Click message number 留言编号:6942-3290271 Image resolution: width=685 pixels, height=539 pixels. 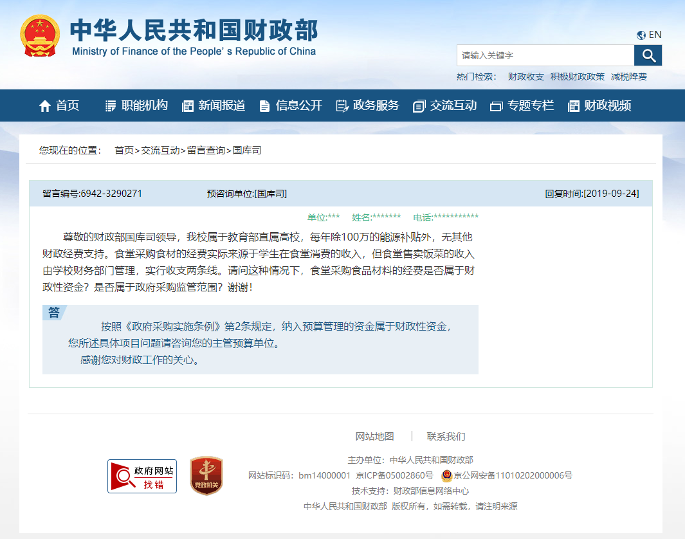click(x=92, y=194)
